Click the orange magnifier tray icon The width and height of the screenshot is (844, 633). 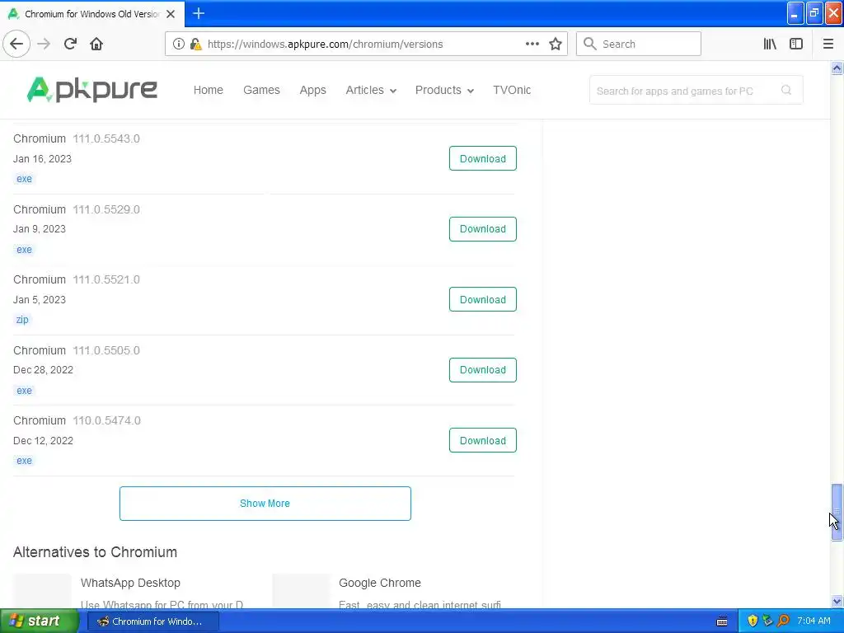783,621
